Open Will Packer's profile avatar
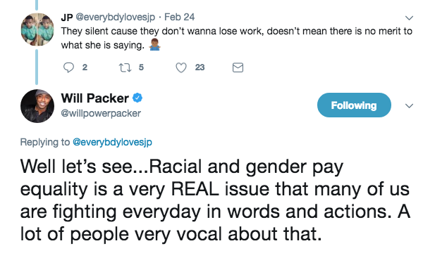The image size is (435, 253). point(37,106)
